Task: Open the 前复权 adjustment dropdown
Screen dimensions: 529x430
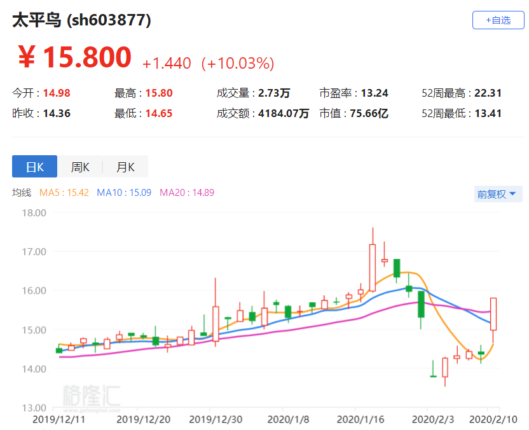Action: pos(498,194)
